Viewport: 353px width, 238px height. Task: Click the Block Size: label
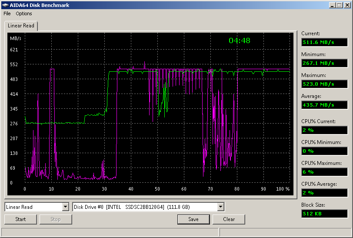(x=313, y=205)
